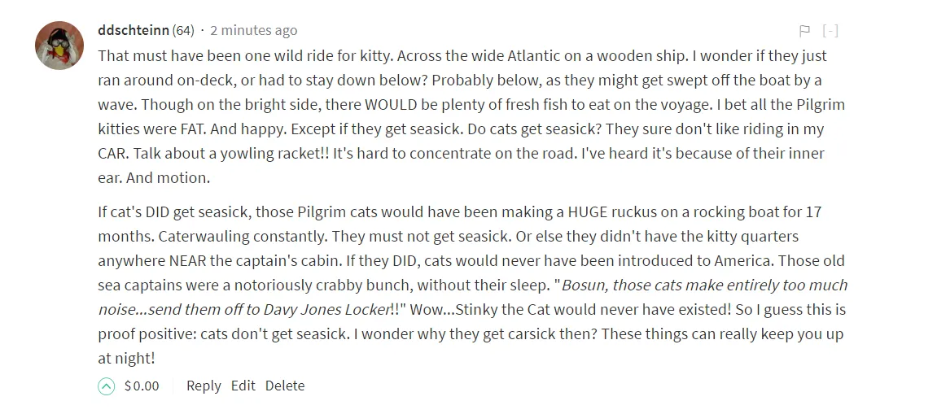Click the (64) reputation score

pyautogui.click(x=183, y=30)
